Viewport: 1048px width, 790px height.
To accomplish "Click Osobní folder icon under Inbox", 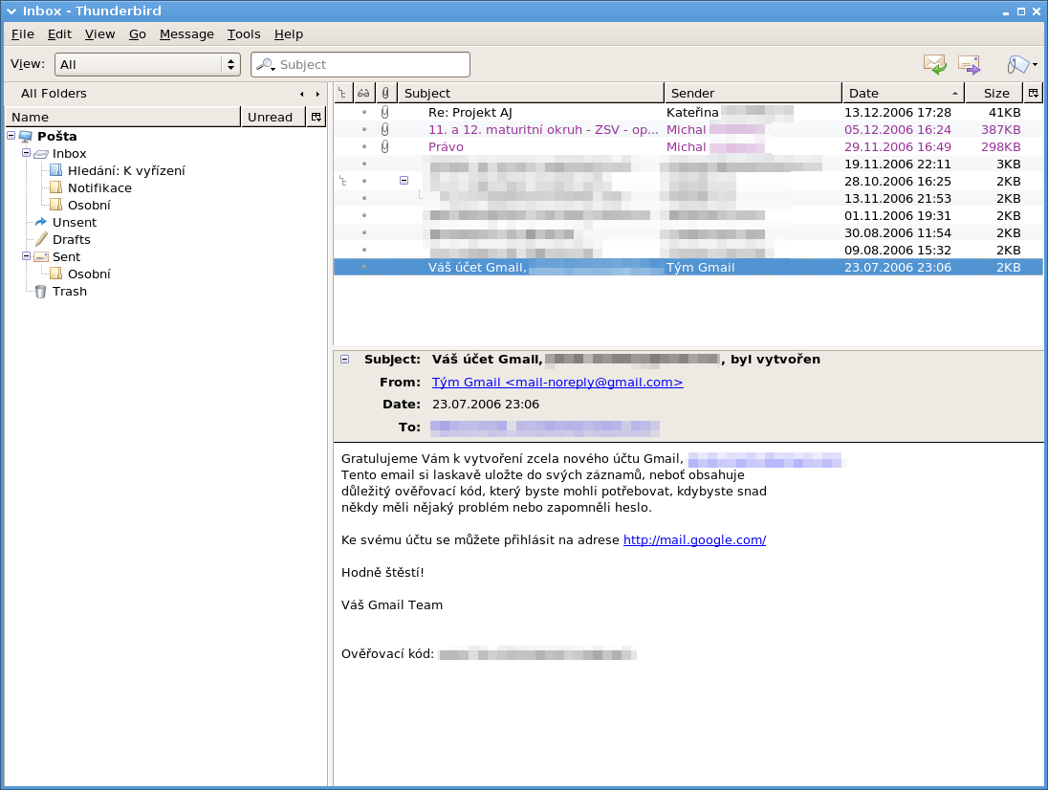I will coord(56,206).
